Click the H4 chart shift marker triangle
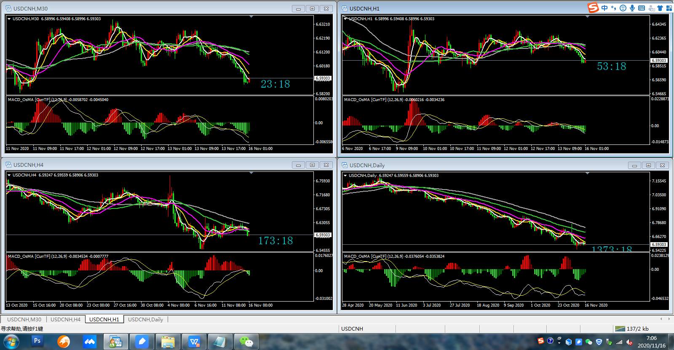 coord(251,173)
